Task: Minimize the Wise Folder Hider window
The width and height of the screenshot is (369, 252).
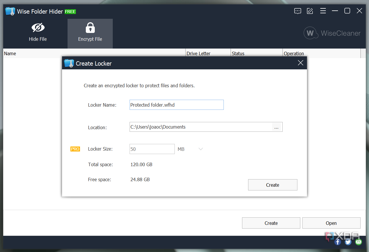Action: 335,11
